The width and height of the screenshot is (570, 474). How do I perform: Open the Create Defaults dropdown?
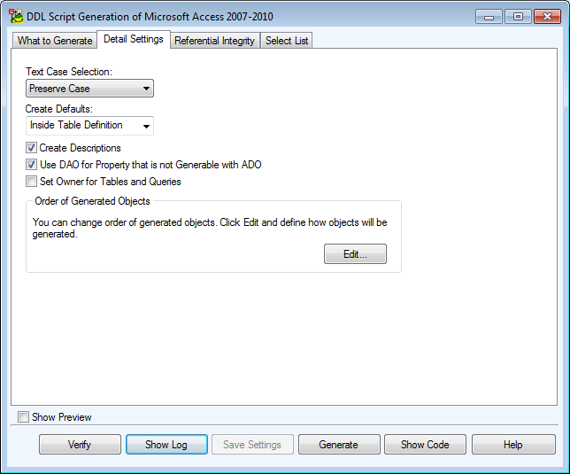pos(89,126)
